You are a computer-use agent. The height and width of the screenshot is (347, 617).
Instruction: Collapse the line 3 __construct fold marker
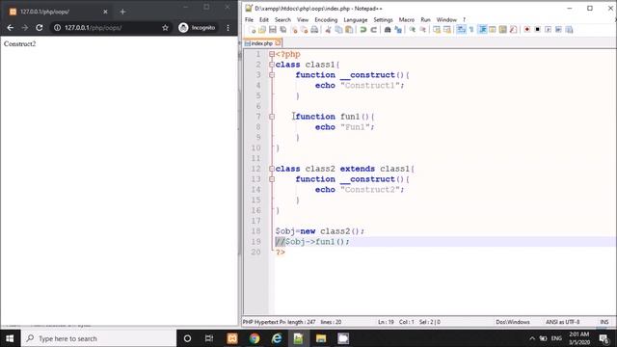tap(272, 75)
